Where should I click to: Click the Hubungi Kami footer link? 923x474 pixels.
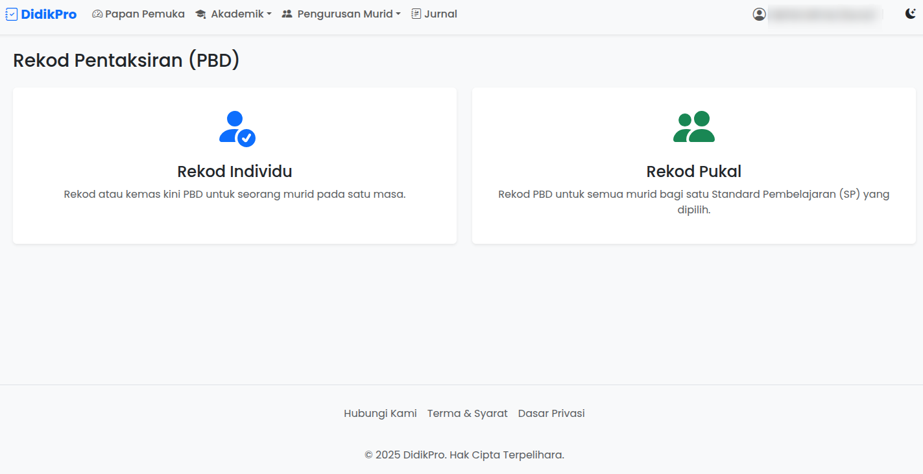click(380, 413)
